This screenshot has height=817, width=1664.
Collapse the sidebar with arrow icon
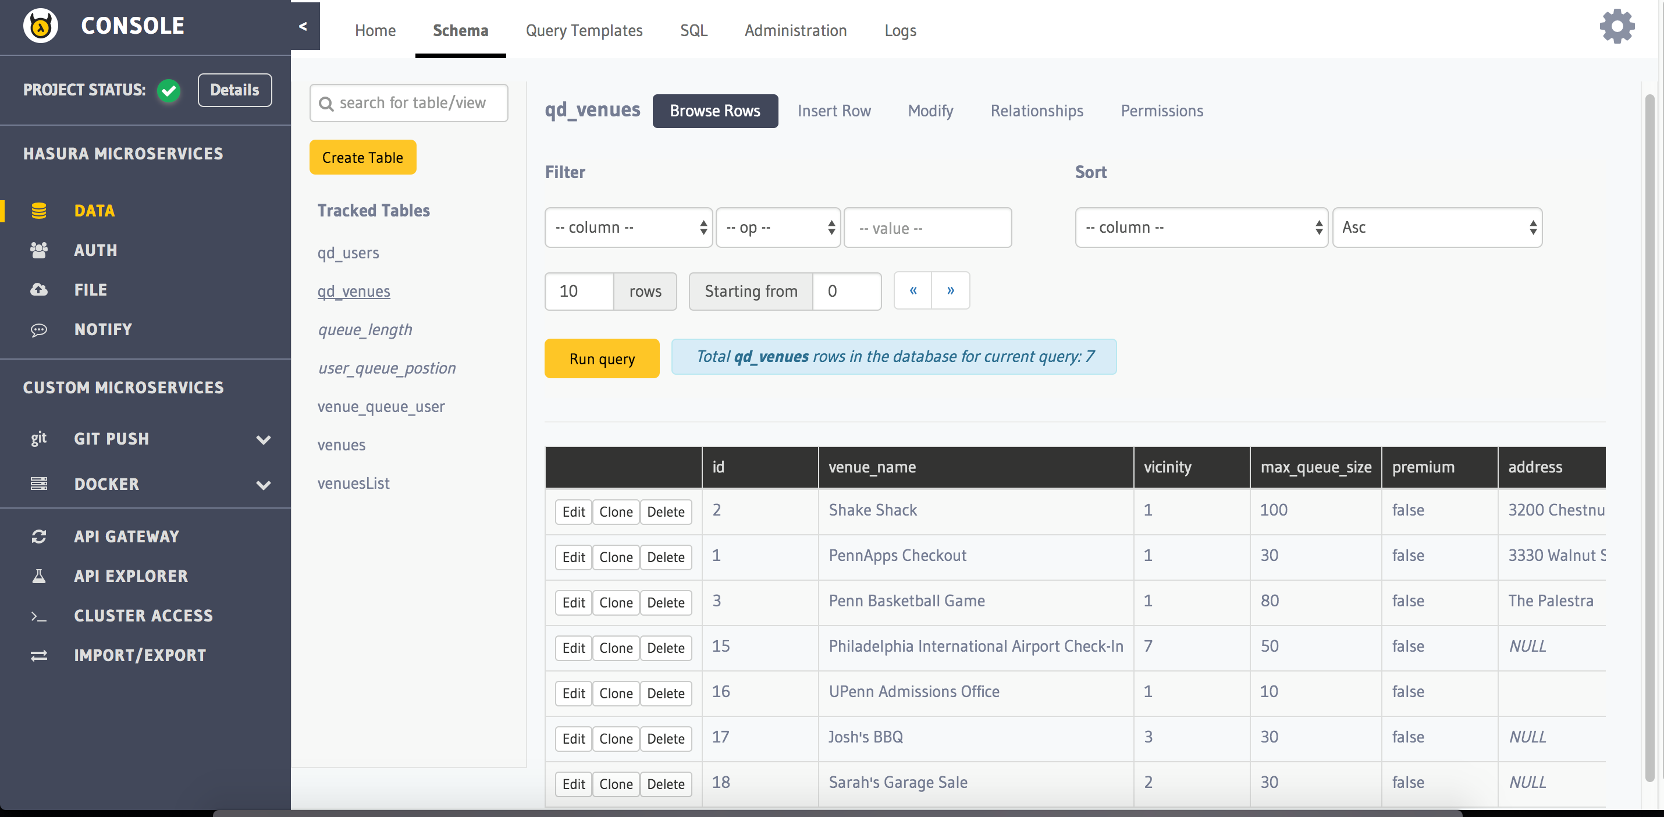pos(304,27)
